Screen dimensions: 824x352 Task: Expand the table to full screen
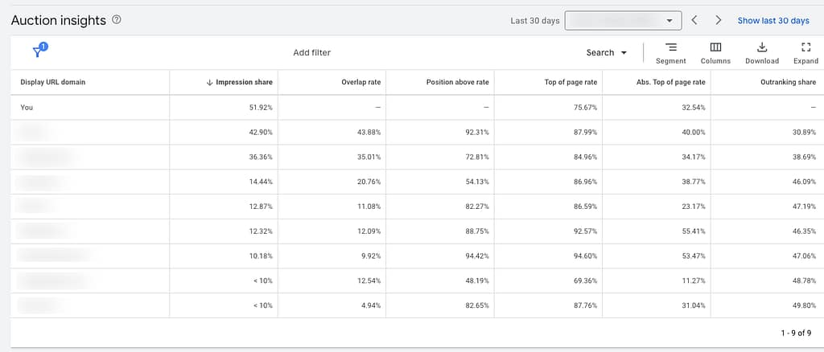point(805,53)
